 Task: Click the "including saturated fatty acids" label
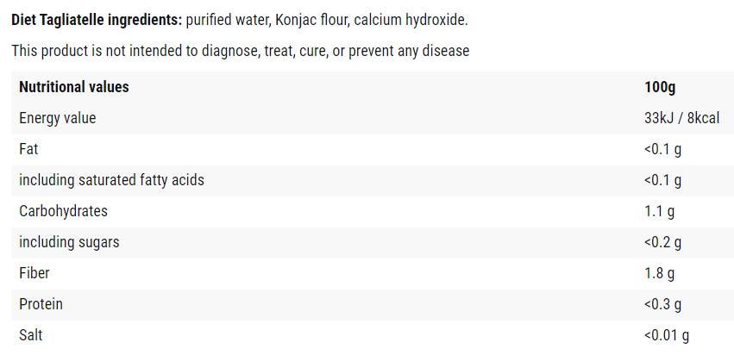click(111, 180)
